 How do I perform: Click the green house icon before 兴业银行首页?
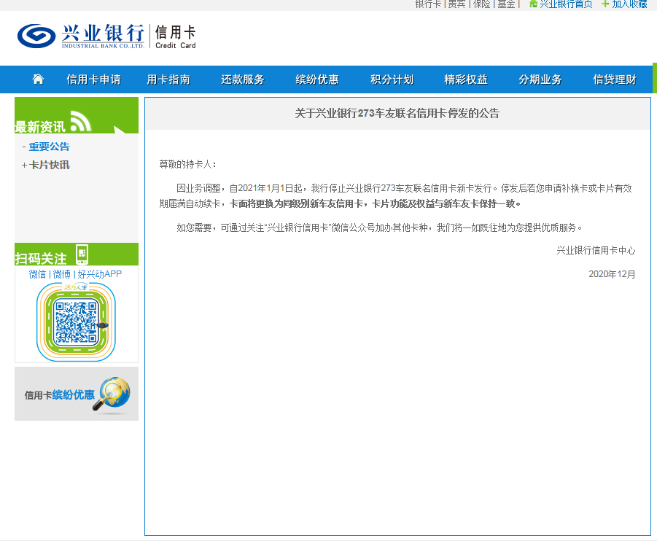tap(533, 4)
